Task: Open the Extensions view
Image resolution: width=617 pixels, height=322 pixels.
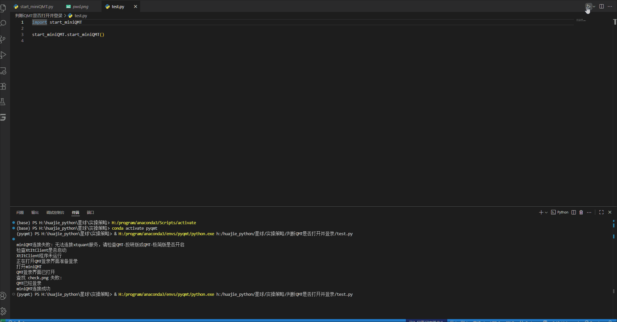Action: [4, 86]
